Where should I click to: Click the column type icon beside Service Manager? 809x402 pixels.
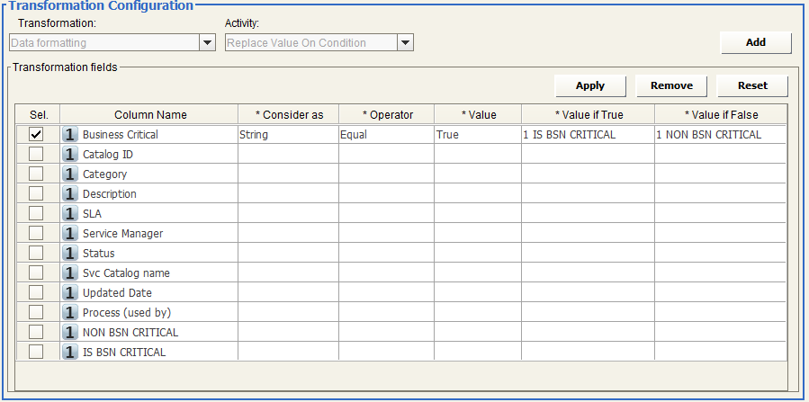[x=70, y=234]
